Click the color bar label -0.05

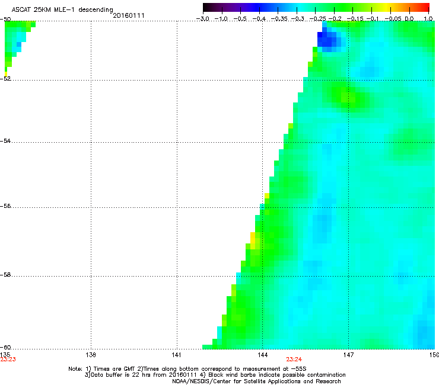[x=393, y=19]
